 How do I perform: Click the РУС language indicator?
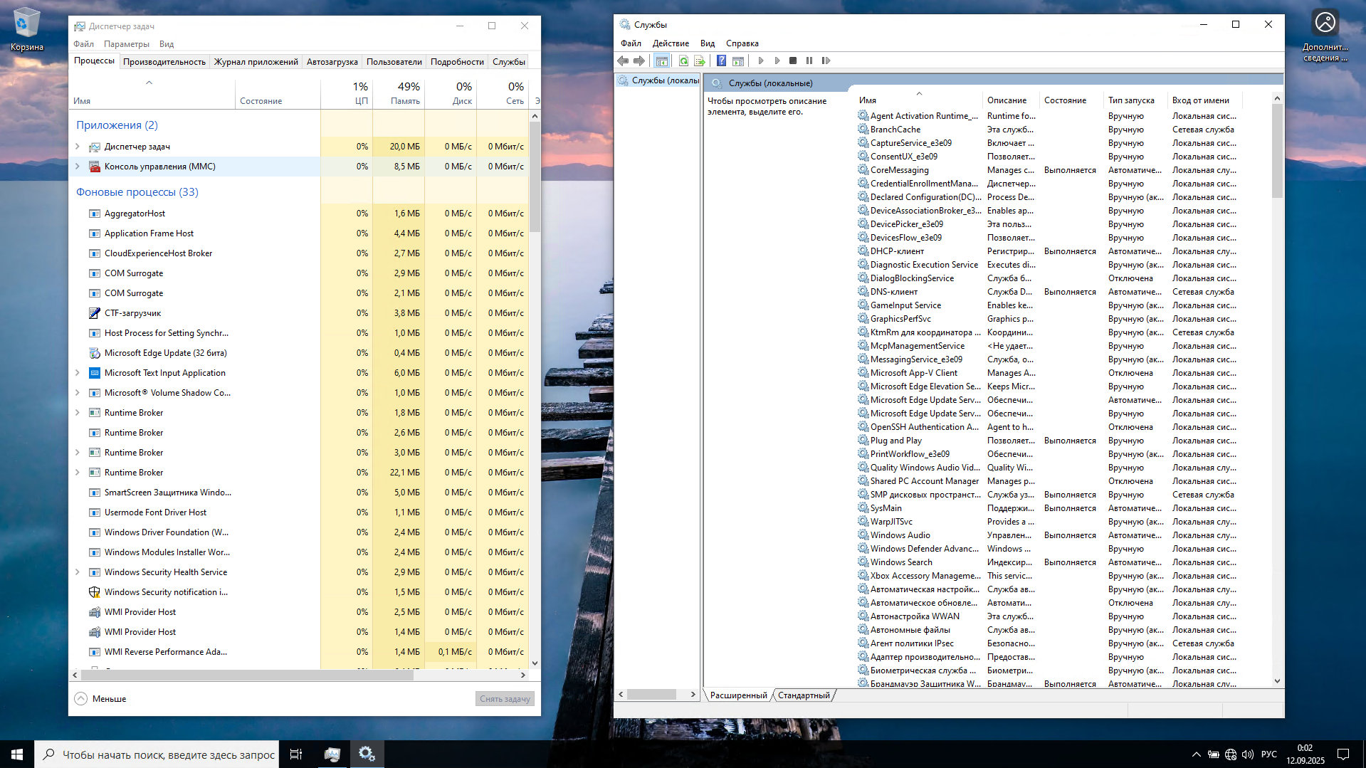[1269, 754]
